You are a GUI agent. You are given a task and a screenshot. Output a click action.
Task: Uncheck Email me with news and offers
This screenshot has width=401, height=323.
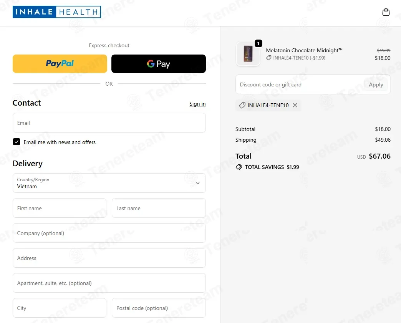click(x=17, y=142)
